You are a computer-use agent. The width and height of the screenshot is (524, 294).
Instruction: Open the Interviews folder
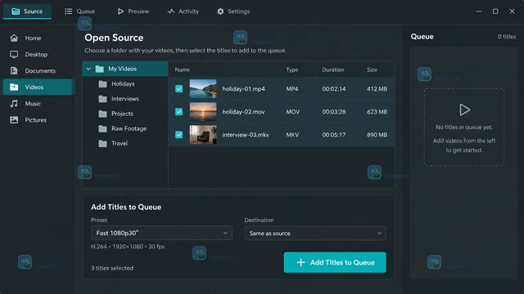125,99
